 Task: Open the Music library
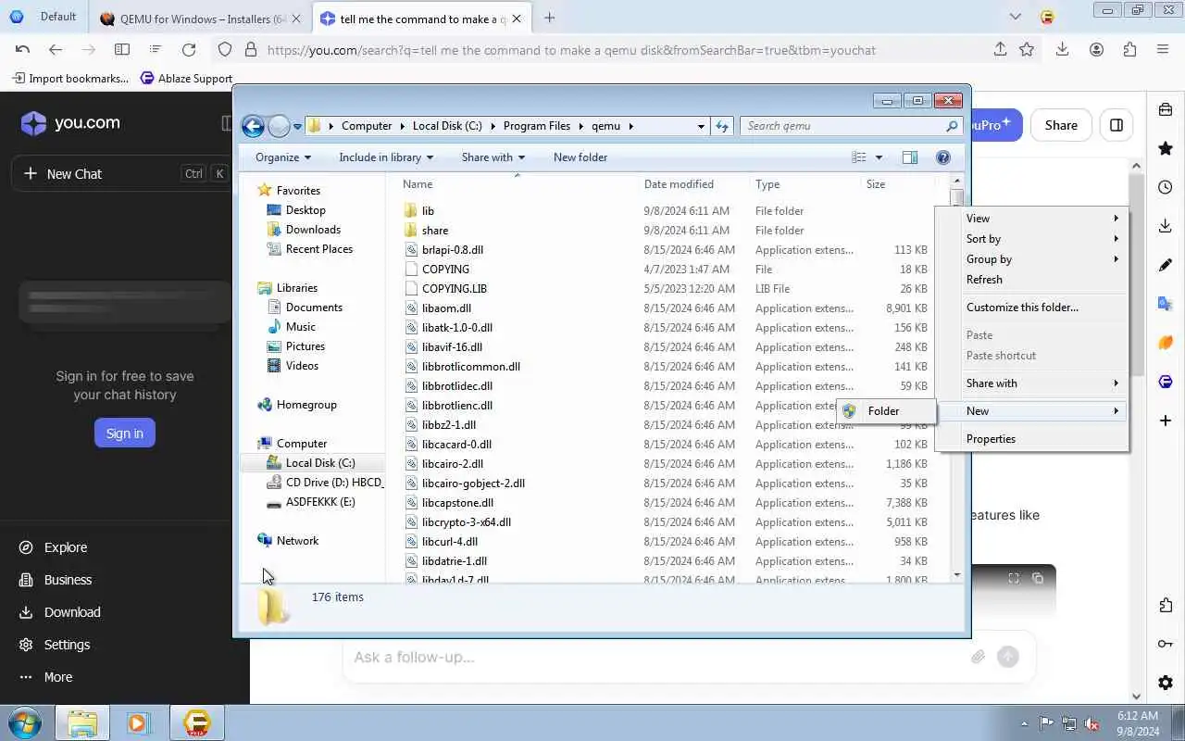(x=300, y=327)
